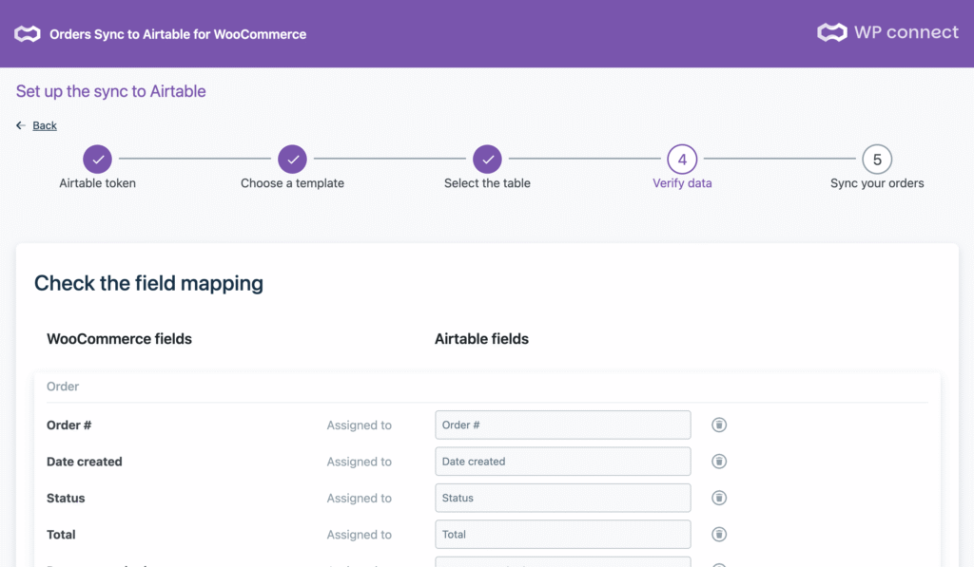Open the Order # Airtable field selector
Screen dimensions: 974x567
click(562, 425)
